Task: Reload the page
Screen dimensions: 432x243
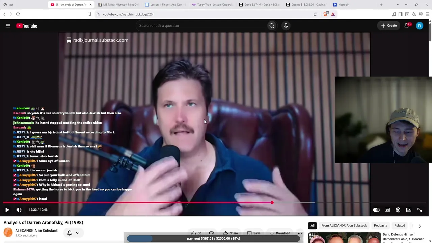Action: [x=18, y=14]
